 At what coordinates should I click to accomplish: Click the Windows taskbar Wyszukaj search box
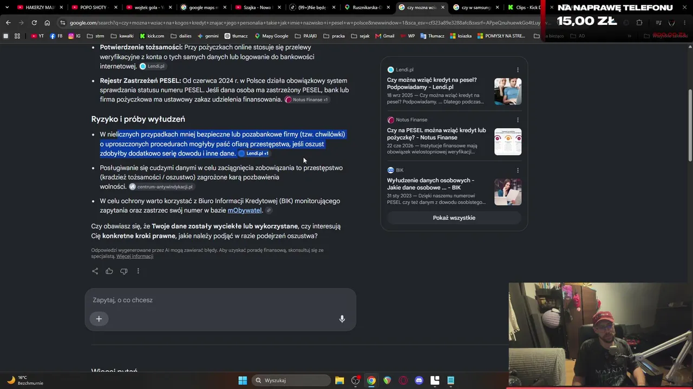(291, 380)
